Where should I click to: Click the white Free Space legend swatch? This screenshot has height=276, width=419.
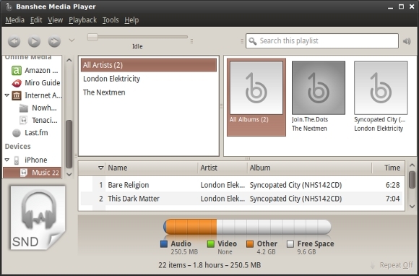290,244
